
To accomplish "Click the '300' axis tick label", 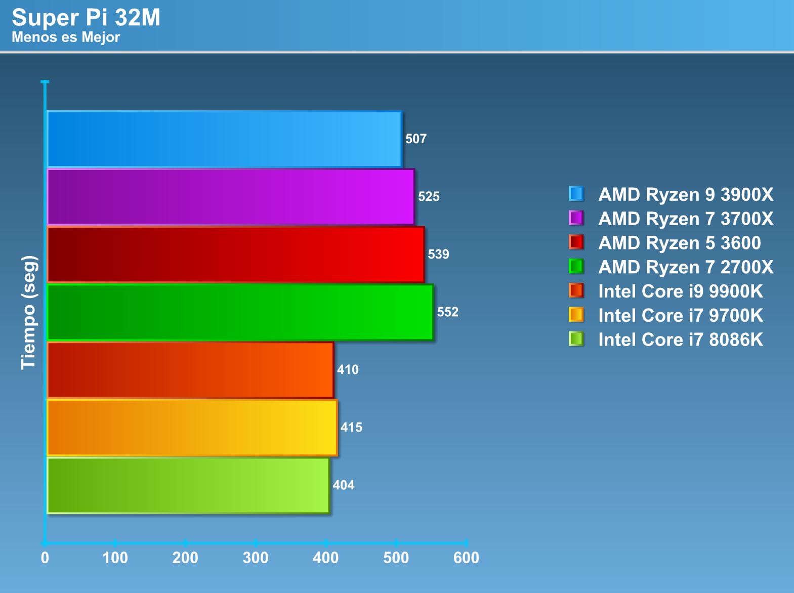I will point(256,558).
